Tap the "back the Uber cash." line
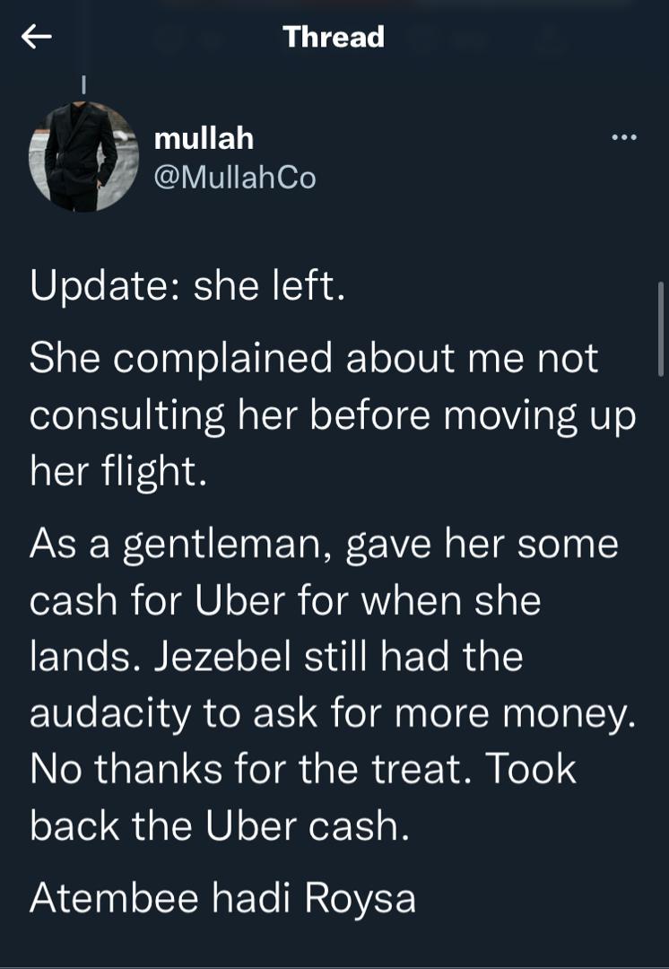The image size is (669, 969). tap(220, 825)
